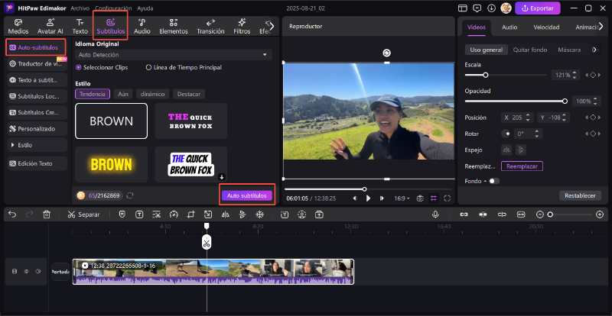This screenshot has height=316, width=612.
Task: Zoom out the timeline with the minus icon
Action: (540, 214)
